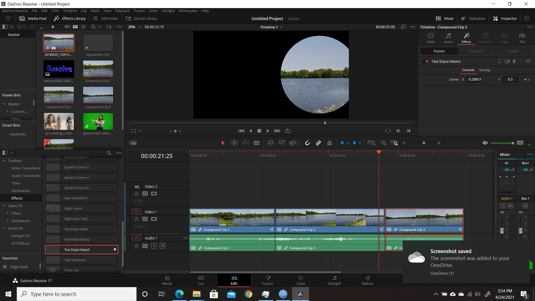
Task: Stop playback in viewer
Action: click(259, 131)
